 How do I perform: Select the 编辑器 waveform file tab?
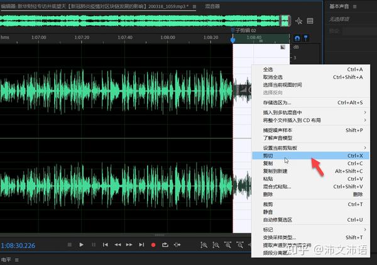(95, 6)
